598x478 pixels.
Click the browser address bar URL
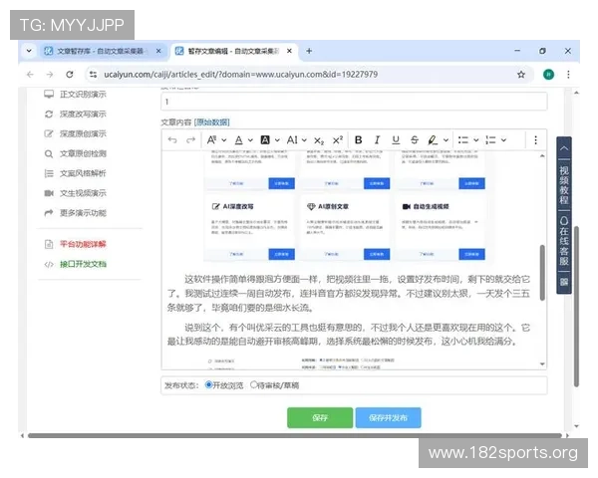click(x=240, y=75)
